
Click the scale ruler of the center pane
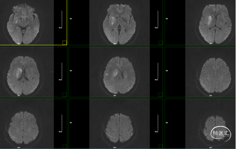(x=157, y=71)
